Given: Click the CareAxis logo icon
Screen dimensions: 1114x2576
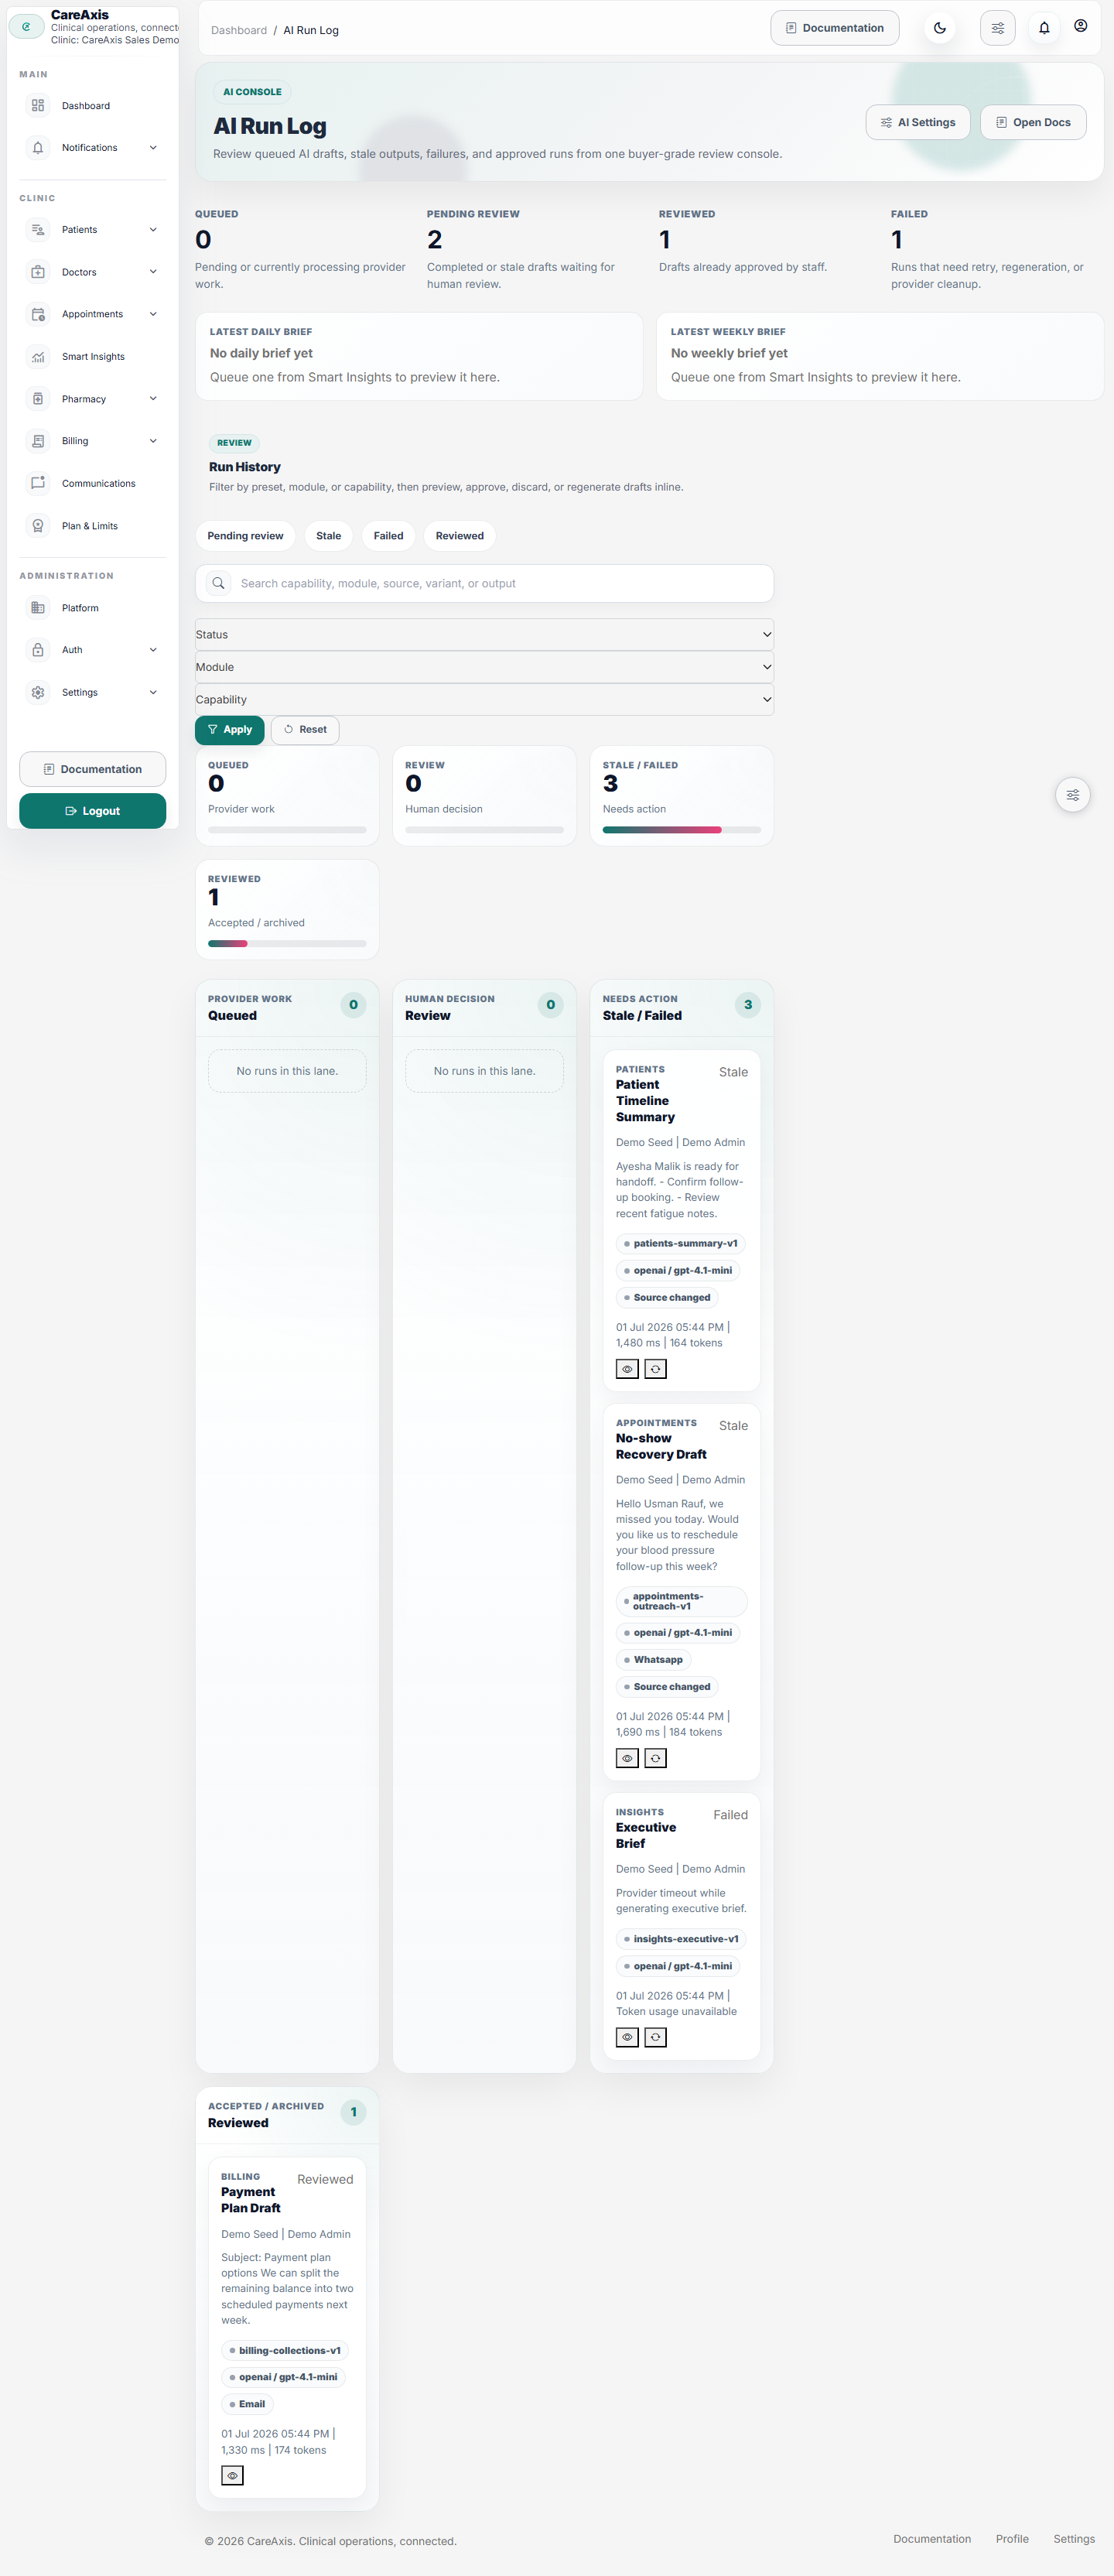Looking at the screenshot, I should click(26, 27).
